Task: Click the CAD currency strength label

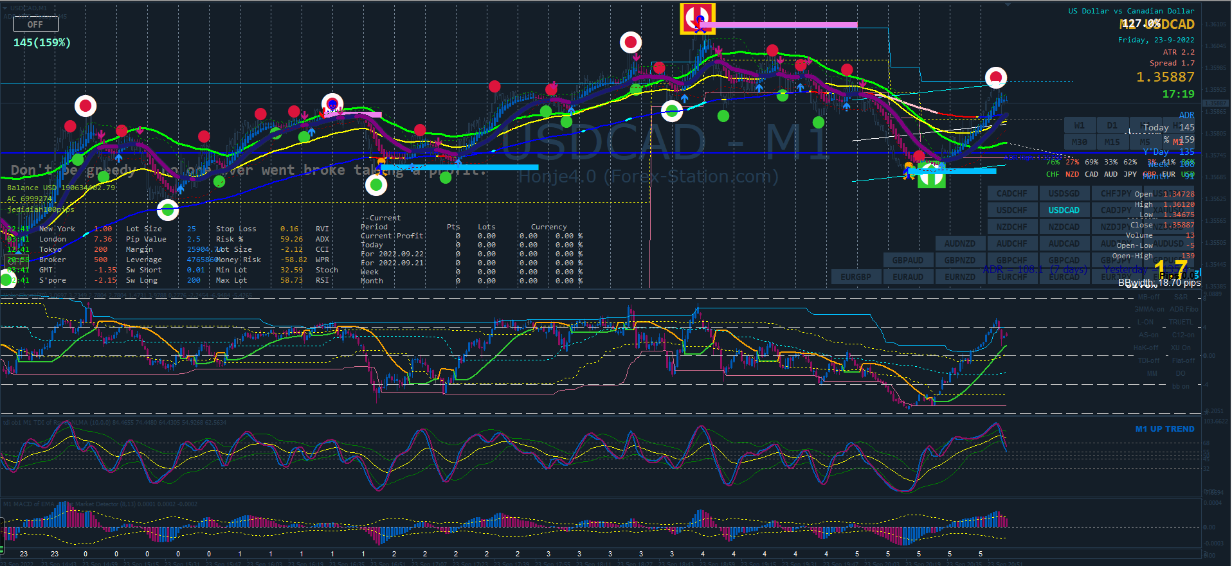Action: (x=1092, y=174)
